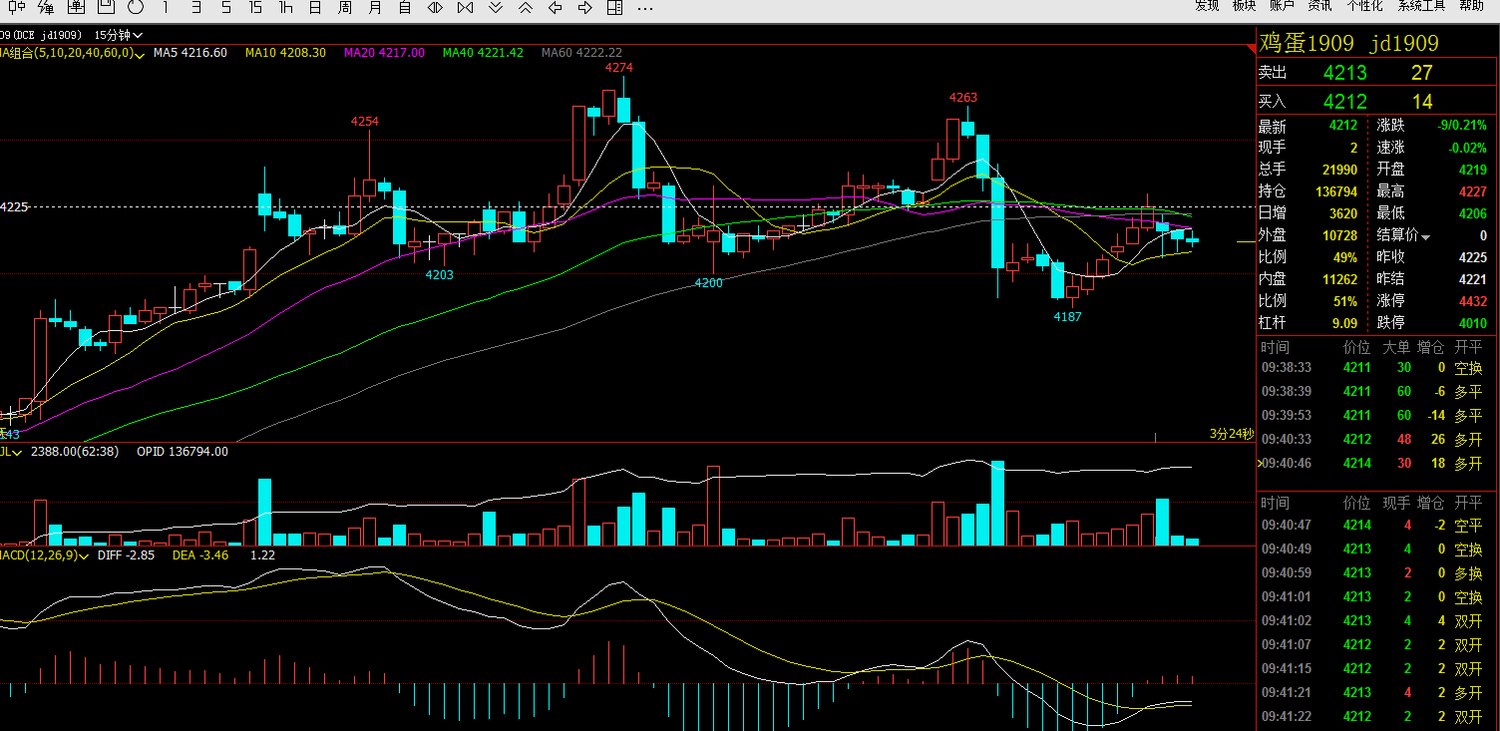The height and width of the screenshot is (731, 1500).
Task: Go back with the left arrow icon
Action: (556, 7)
